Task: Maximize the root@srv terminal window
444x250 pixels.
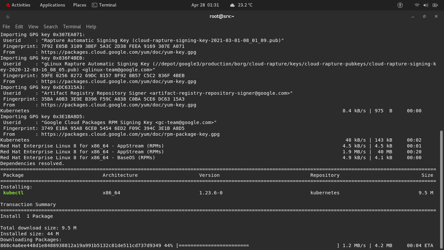Action: click(x=424, y=17)
